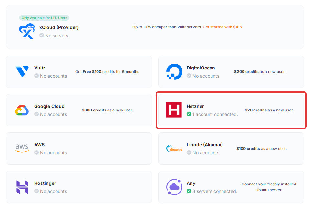This screenshot has height=210, width=310.
Task: Click grey check icon under Vultr
Action: pyautogui.click(x=36, y=76)
